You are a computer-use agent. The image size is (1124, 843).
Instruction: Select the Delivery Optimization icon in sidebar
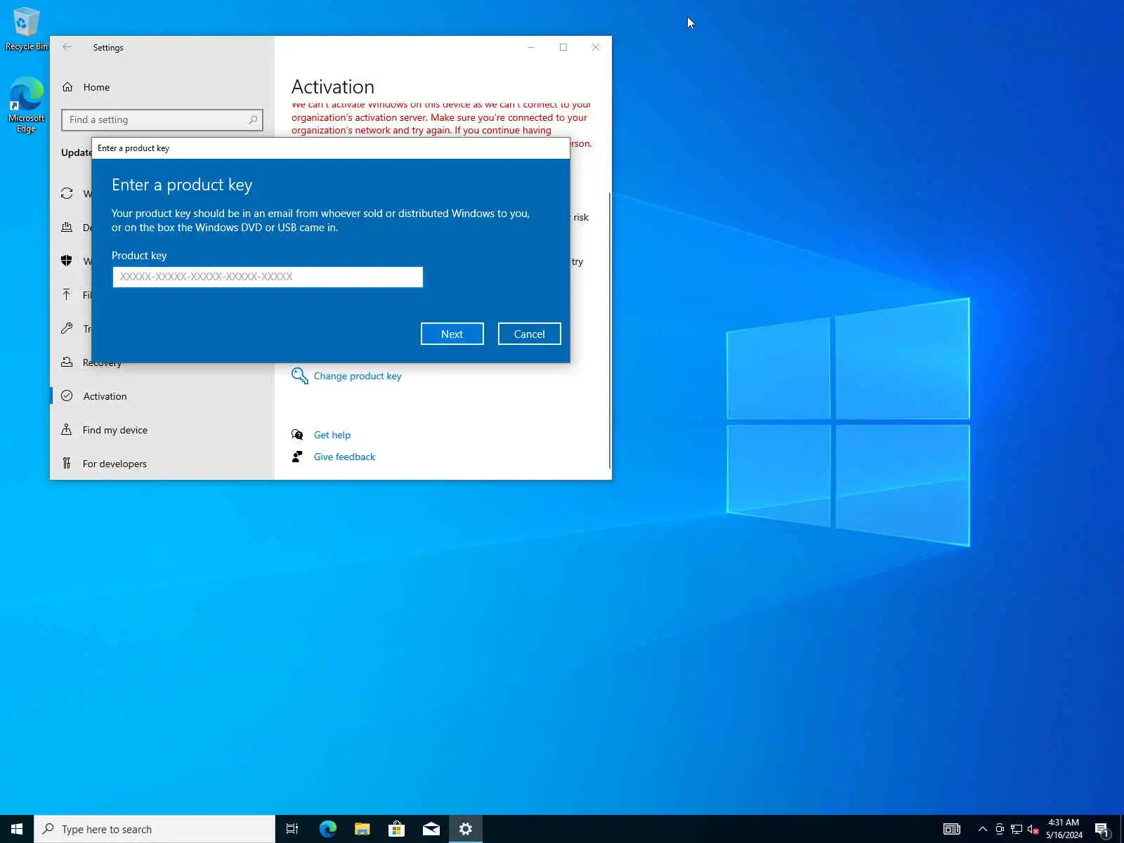67,227
